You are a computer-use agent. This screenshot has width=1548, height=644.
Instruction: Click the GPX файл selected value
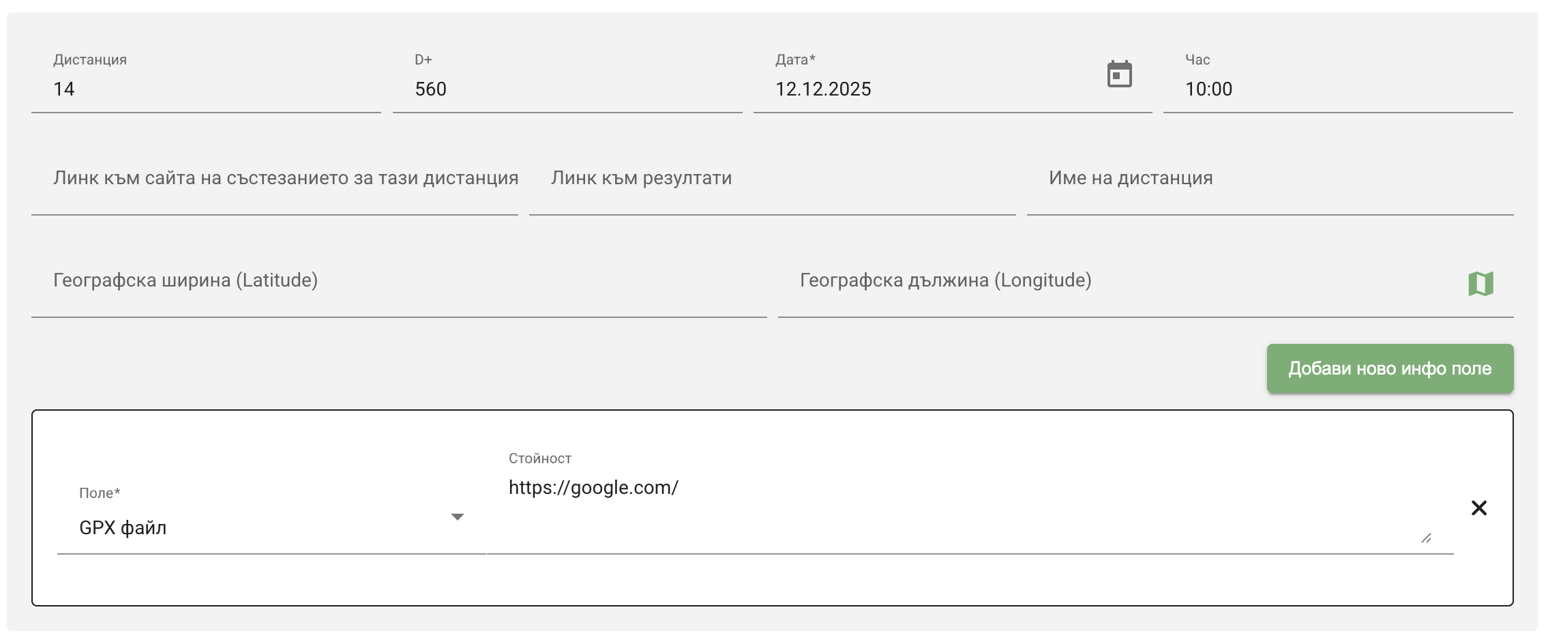123,528
